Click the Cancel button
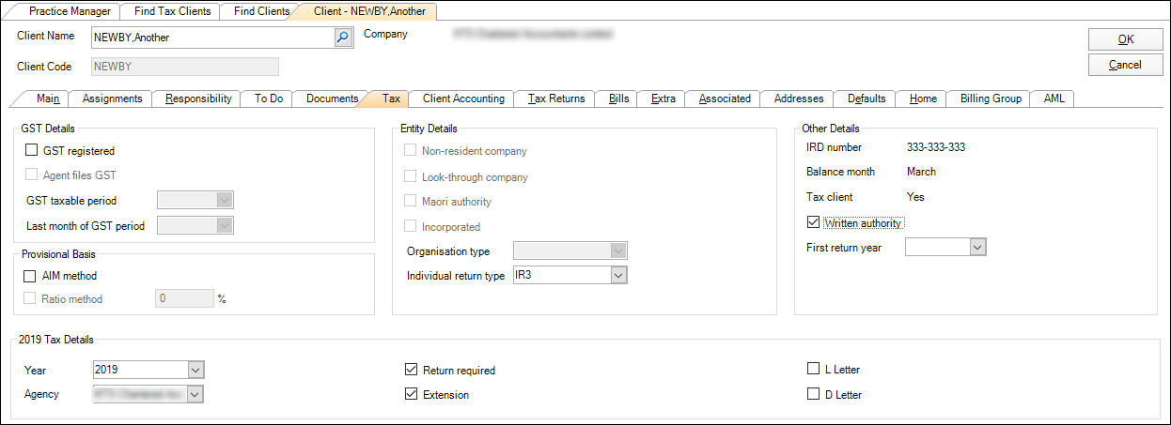This screenshot has width=1171, height=425. tap(1125, 65)
